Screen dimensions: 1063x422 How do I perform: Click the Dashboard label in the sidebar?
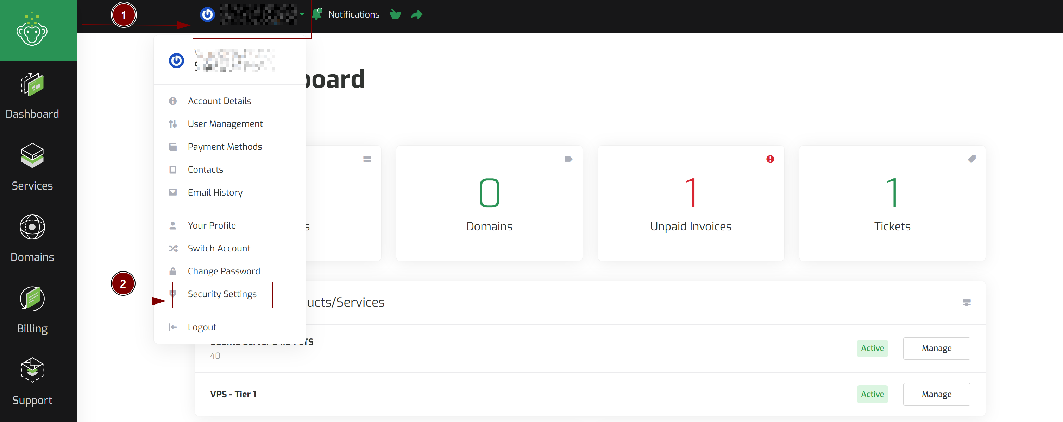(x=32, y=114)
